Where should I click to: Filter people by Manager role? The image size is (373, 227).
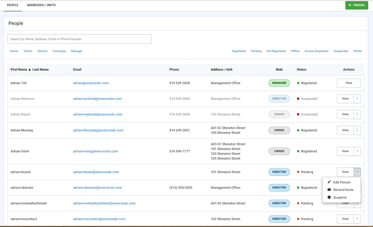click(x=76, y=51)
